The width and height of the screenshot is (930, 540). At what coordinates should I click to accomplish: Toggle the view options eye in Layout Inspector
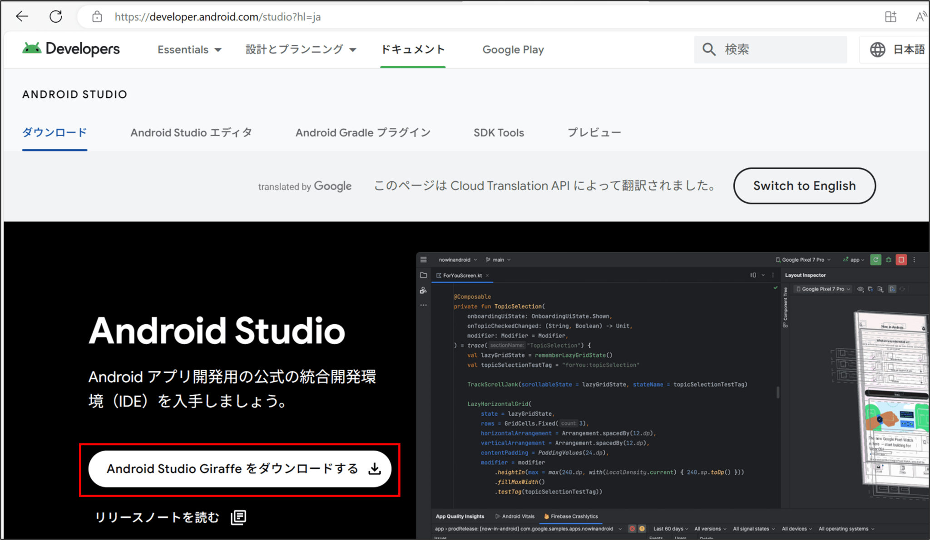pos(861,289)
